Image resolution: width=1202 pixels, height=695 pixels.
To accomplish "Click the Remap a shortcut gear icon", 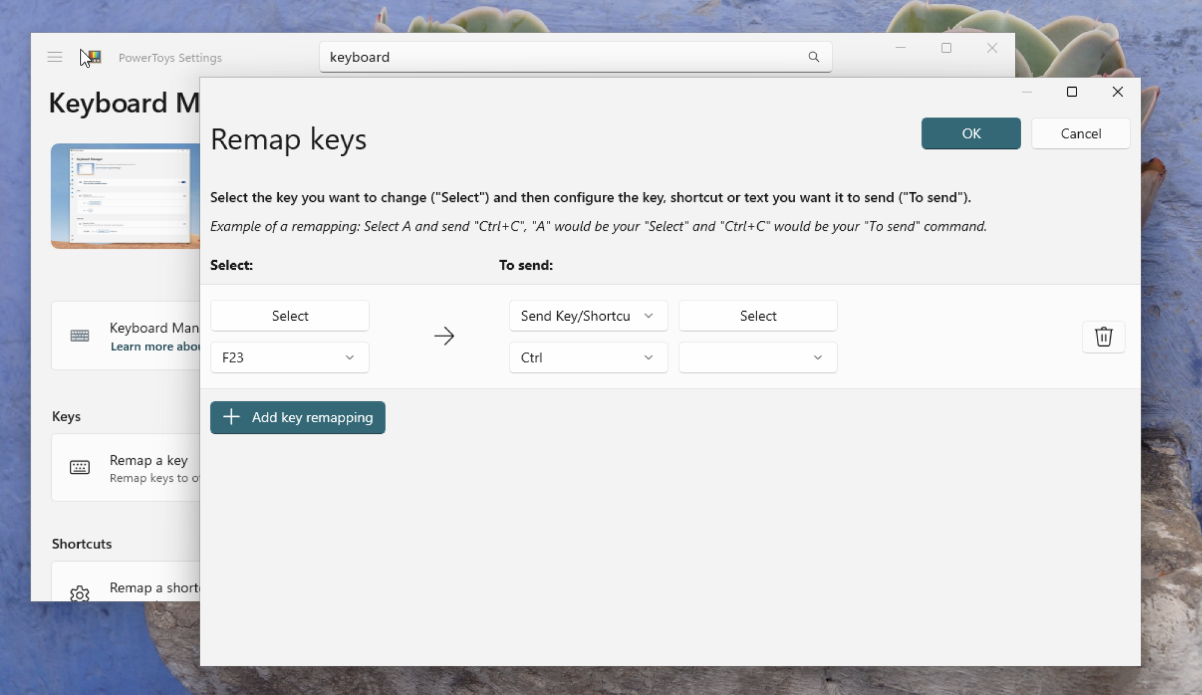I will tap(79, 593).
